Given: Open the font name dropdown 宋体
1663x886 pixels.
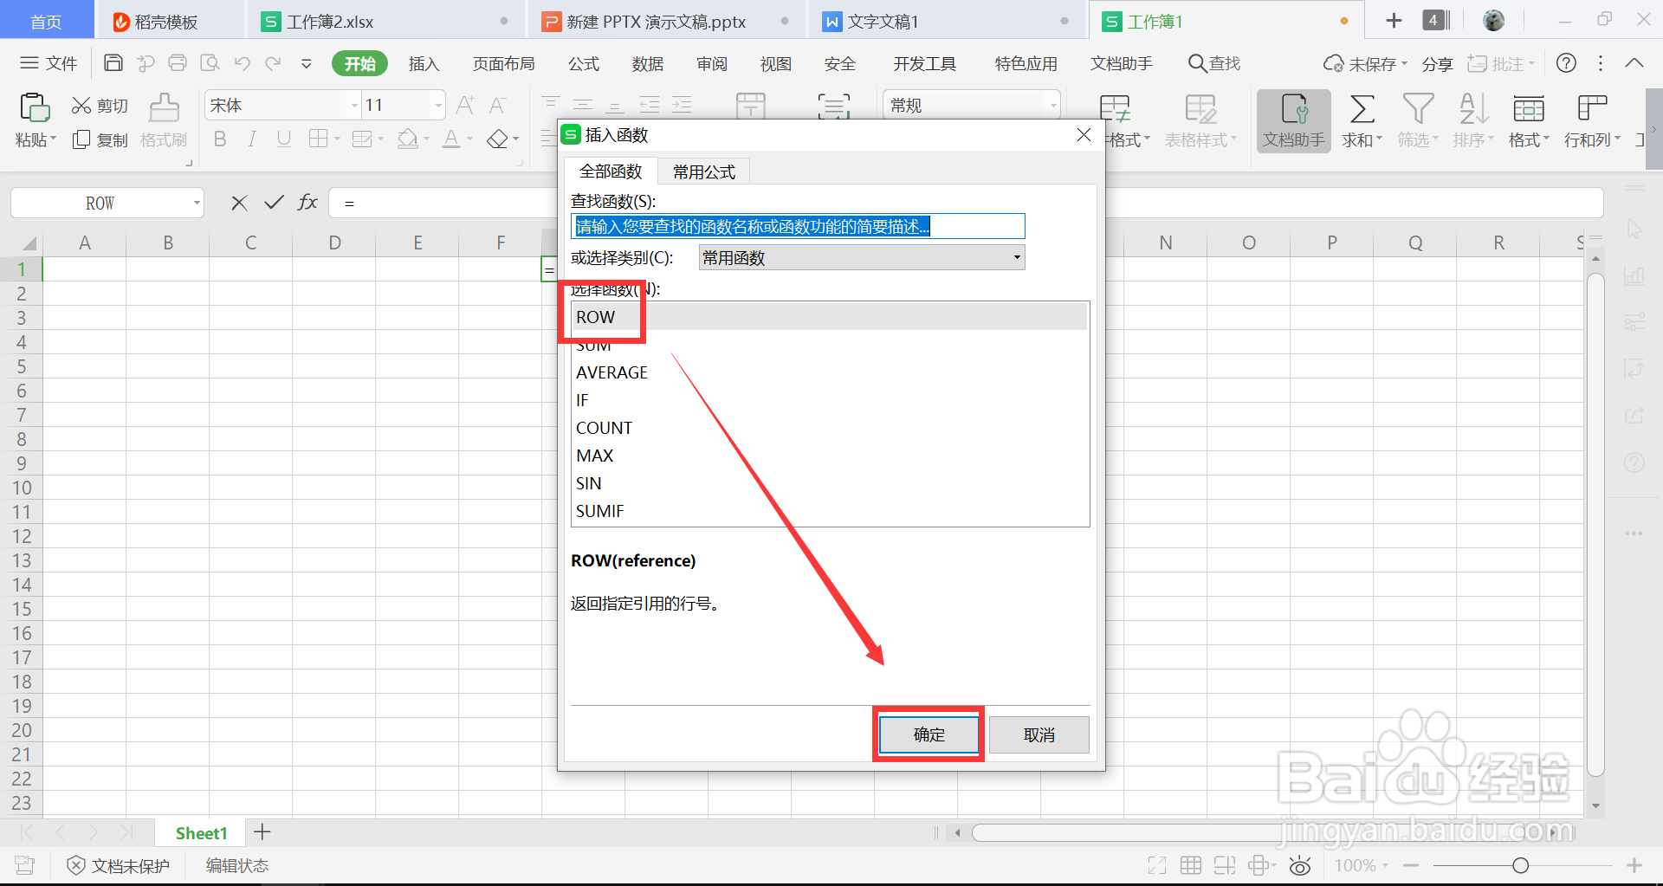Looking at the screenshot, I should tap(354, 106).
